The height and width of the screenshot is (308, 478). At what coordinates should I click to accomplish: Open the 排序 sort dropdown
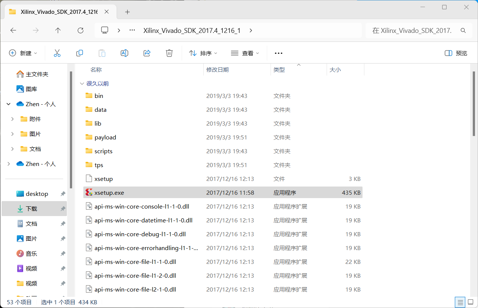[x=203, y=53]
